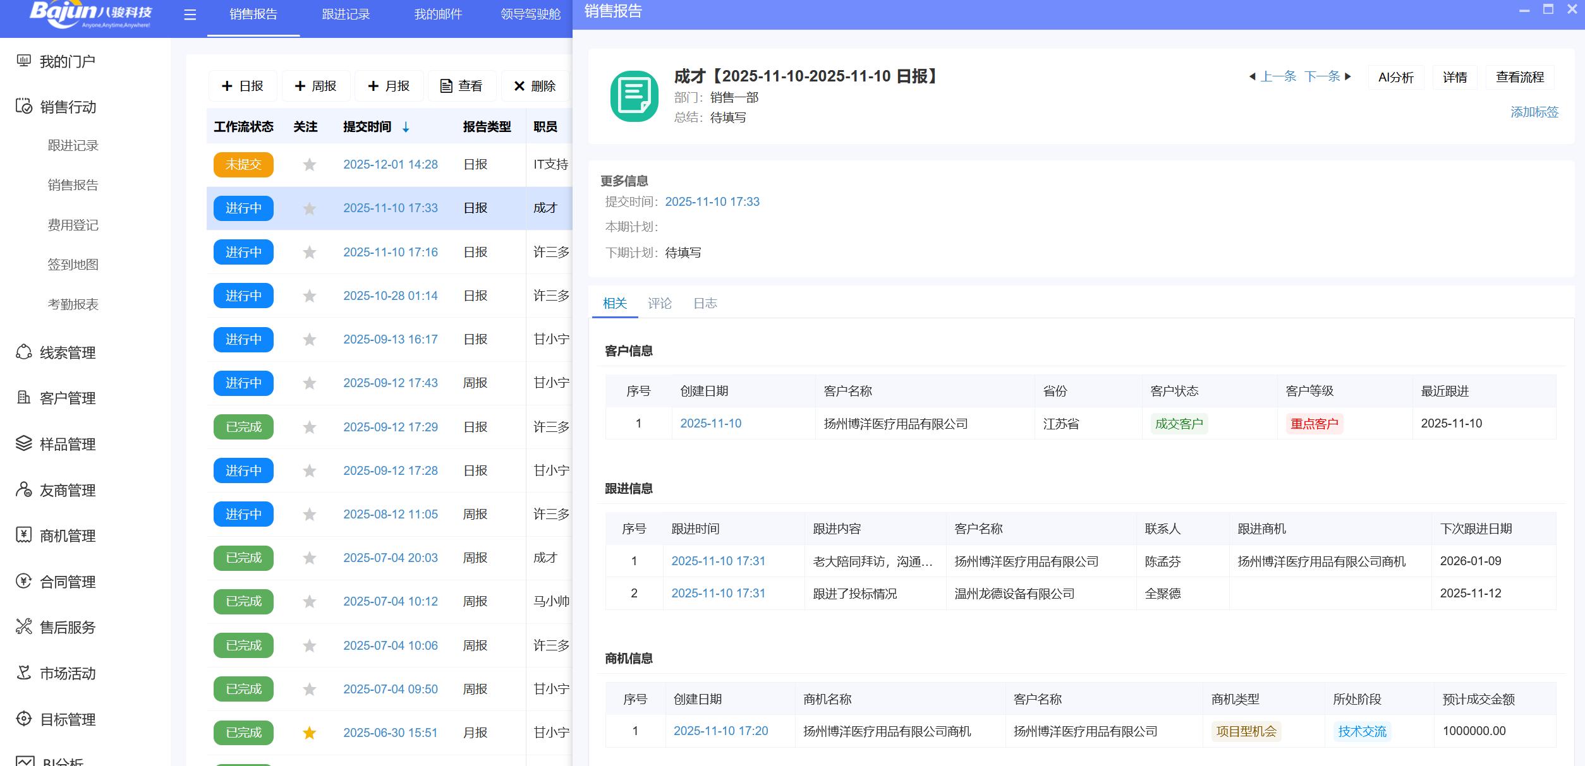Screen dimensions: 1585x766
Task: Star the 未提交 report row
Action: coord(309,165)
